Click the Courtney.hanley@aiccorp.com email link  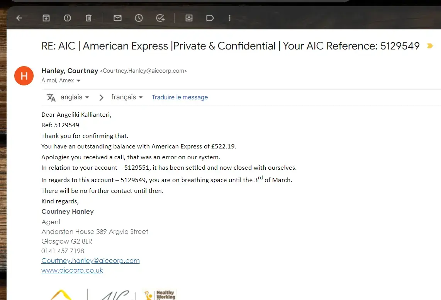tap(90, 261)
